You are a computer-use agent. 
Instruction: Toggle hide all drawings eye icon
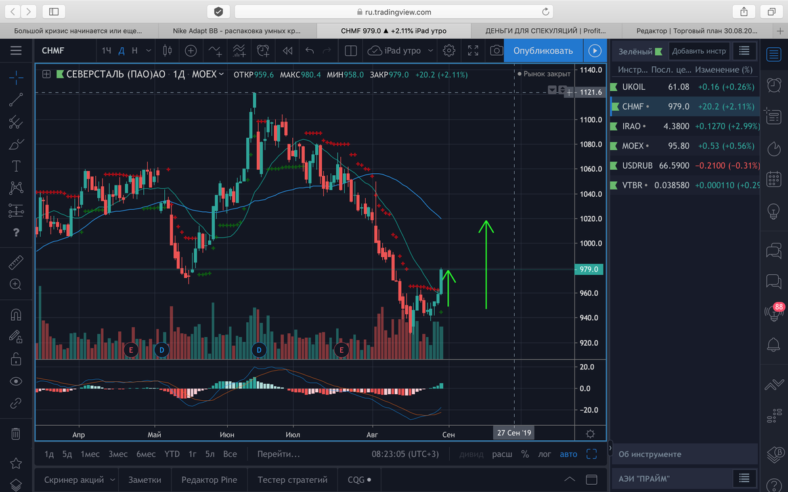pyautogui.click(x=16, y=381)
